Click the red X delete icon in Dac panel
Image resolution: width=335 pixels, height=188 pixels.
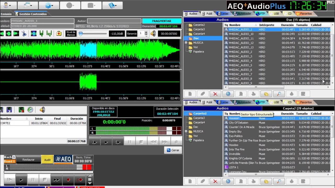coord(215,94)
